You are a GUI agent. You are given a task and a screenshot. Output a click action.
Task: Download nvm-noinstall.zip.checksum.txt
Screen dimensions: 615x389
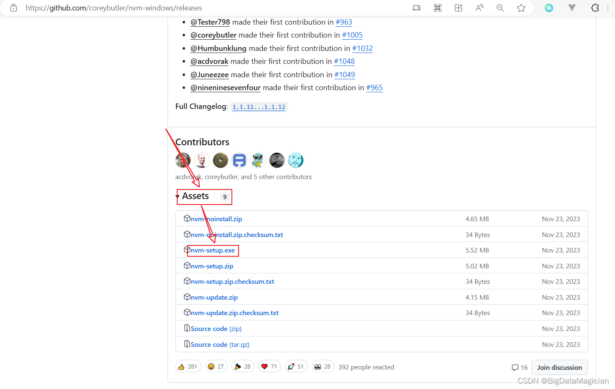[x=237, y=235]
